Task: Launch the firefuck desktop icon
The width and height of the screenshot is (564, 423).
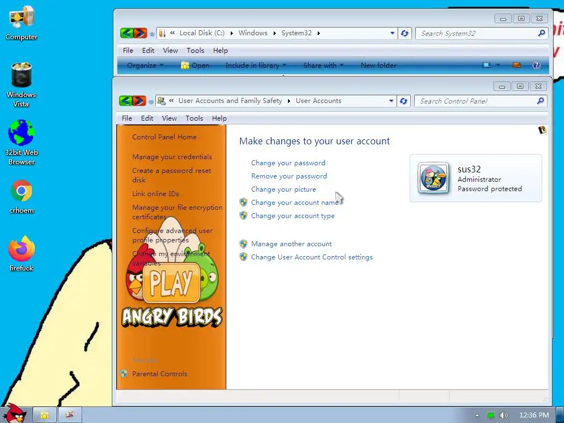Action: [x=21, y=253]
